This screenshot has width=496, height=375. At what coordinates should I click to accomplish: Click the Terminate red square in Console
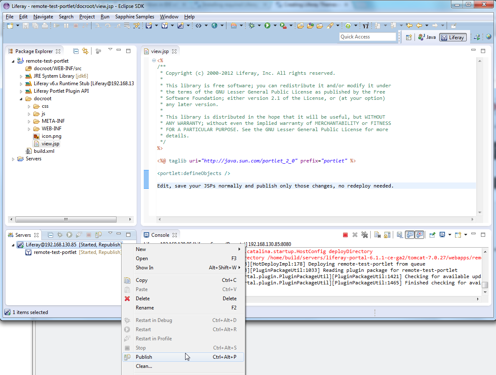coord(346,235)
